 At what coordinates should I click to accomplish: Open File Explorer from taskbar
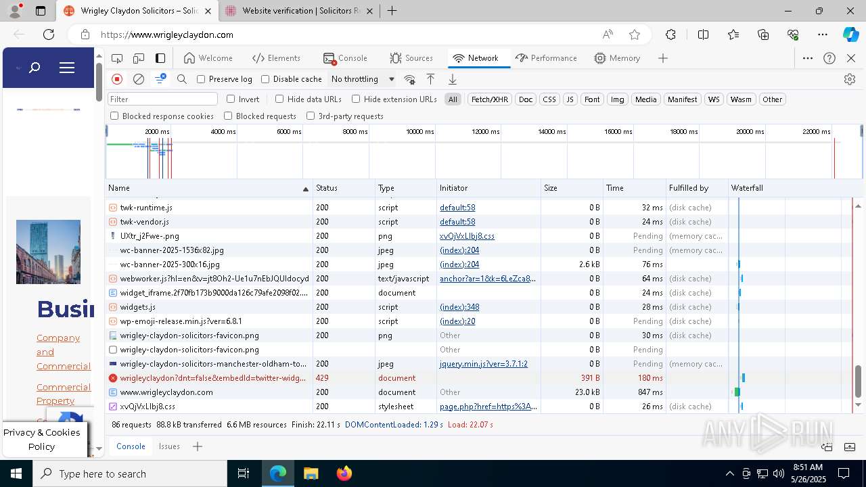click(x=311, y=473)
